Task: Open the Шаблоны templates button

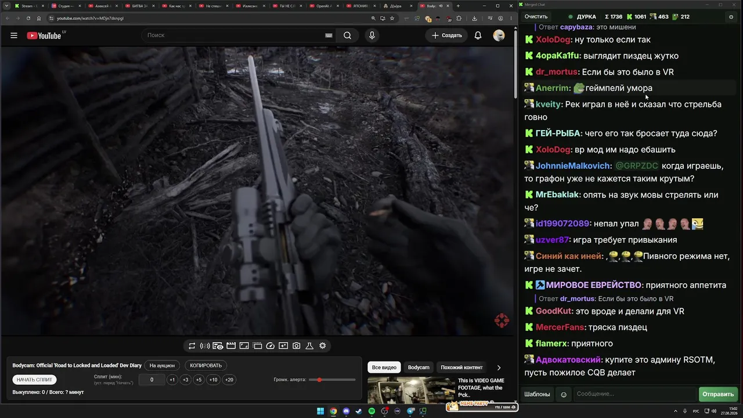Action: [537, 394]
